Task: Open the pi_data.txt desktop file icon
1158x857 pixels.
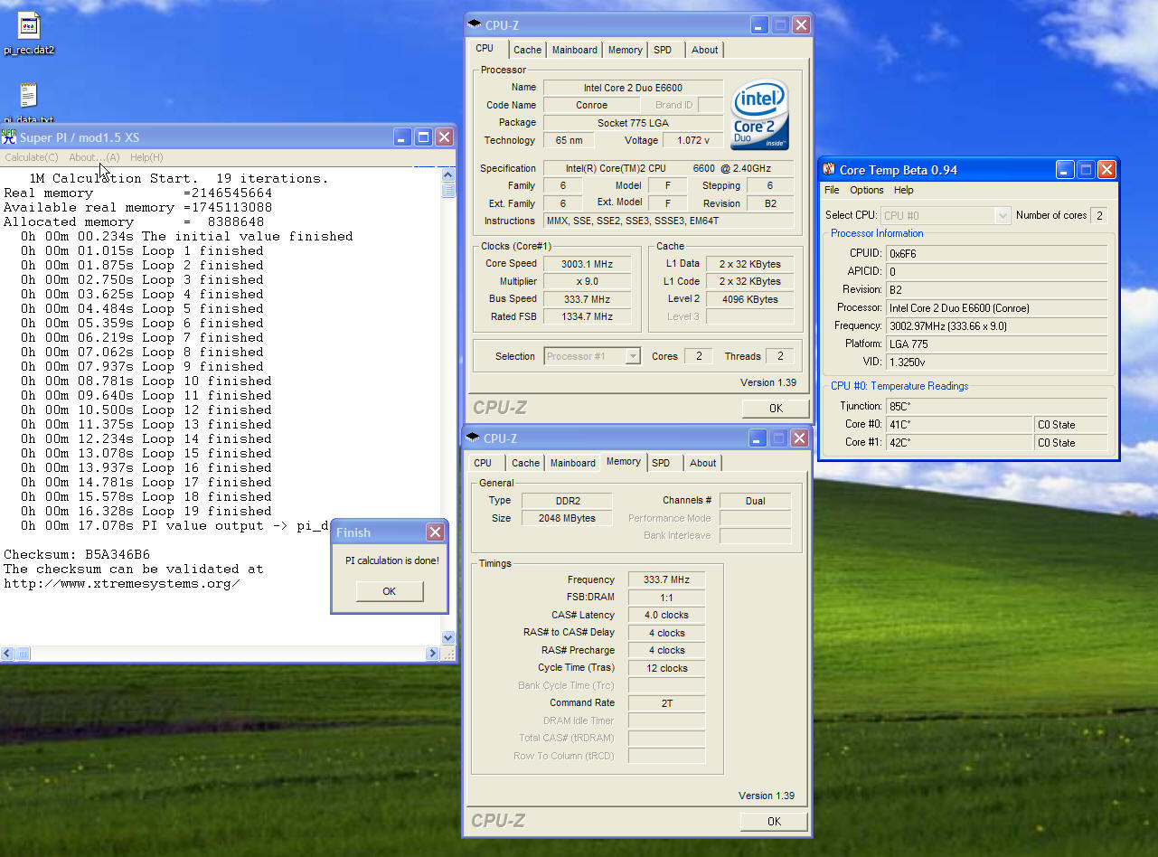Action: (x=28, y=95)
